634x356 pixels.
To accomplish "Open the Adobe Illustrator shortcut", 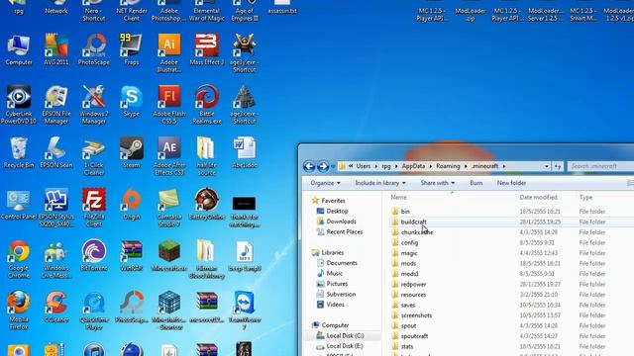I will [169, 53].
